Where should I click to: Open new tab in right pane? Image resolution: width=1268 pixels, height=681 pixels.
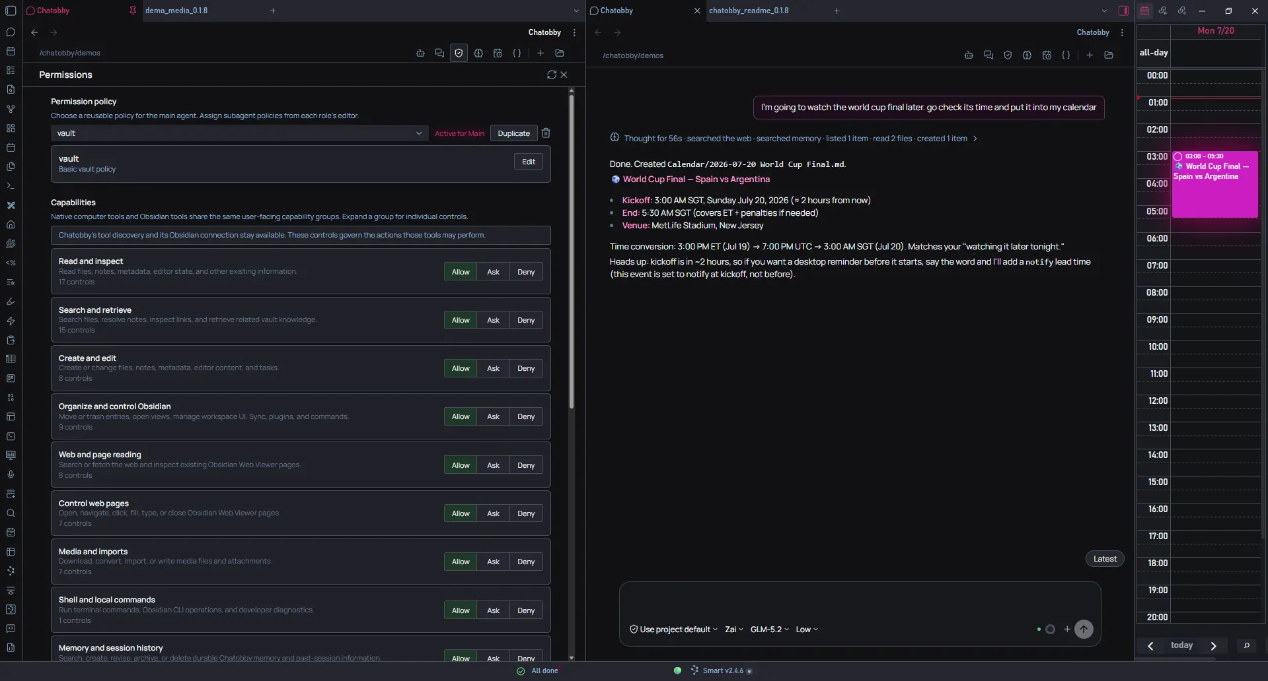pyautogui.click(x=837, y=11)
